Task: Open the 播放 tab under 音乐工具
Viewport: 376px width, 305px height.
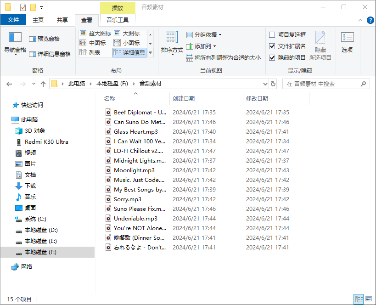Action: click(x=116, y=8)
